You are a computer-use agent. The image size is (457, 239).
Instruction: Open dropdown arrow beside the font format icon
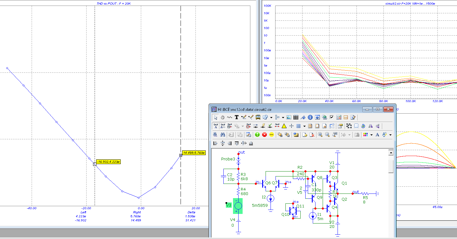click(390, 135)
